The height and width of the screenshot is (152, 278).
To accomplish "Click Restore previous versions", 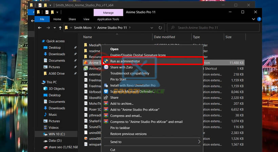I will pos(128,134).
